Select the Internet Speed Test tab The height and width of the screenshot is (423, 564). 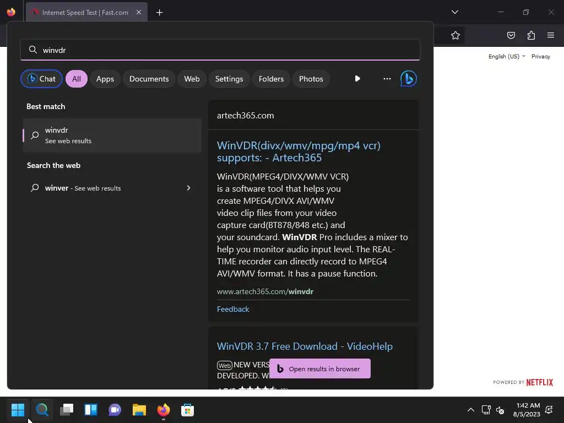pos(86,12)
